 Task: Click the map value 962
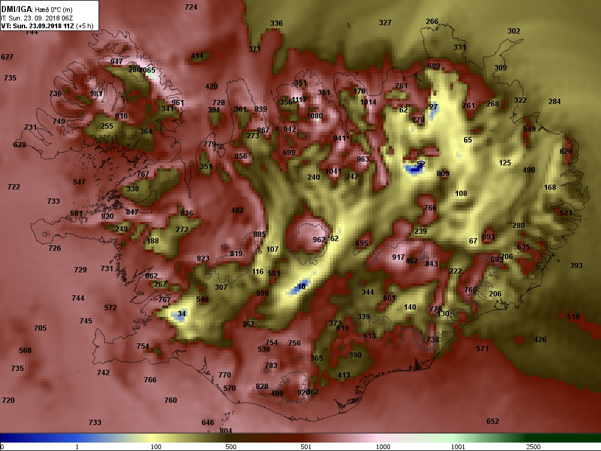coord(319,240)
